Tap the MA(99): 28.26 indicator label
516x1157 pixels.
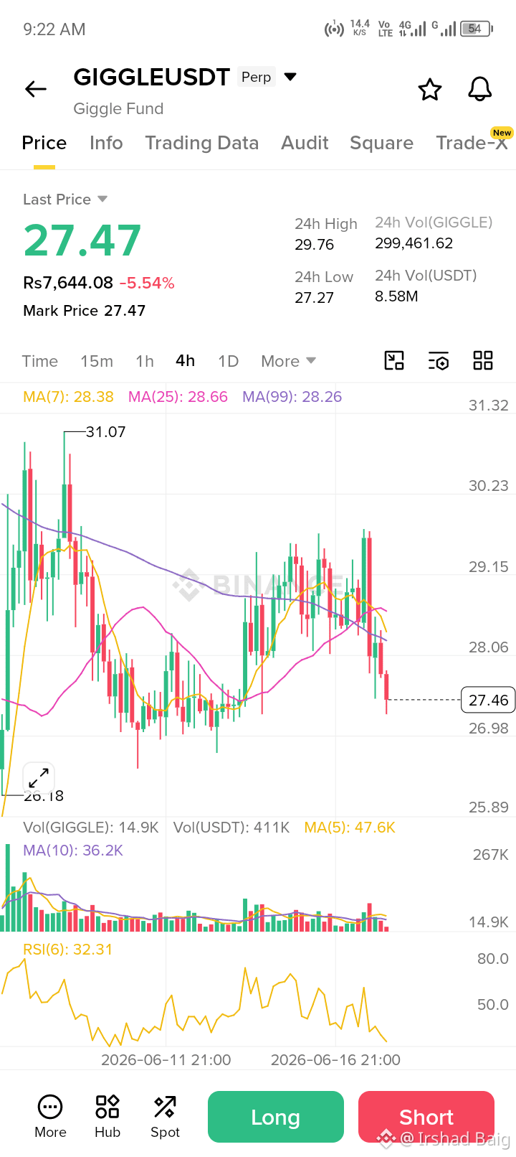coord(292,397)
